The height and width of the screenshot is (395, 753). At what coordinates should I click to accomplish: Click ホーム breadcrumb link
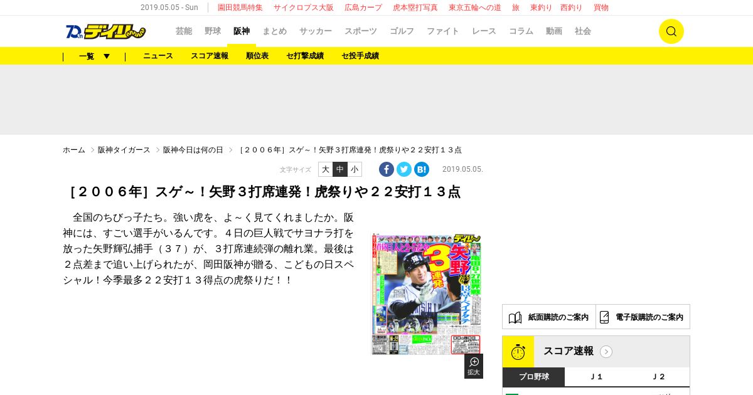[x=74, y=150]
